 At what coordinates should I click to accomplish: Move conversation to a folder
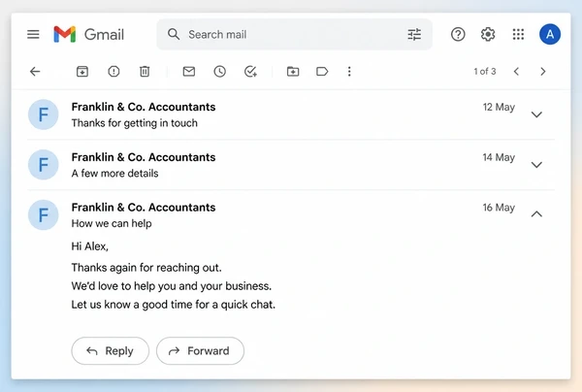293,71
